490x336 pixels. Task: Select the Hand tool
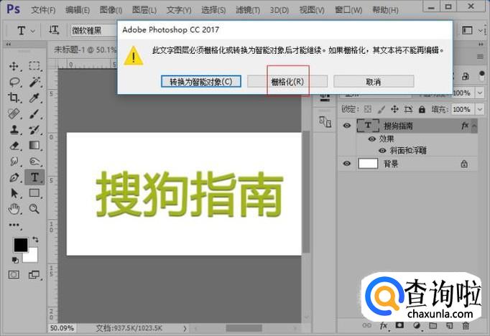pyautogui.click(x=14, y=209)
